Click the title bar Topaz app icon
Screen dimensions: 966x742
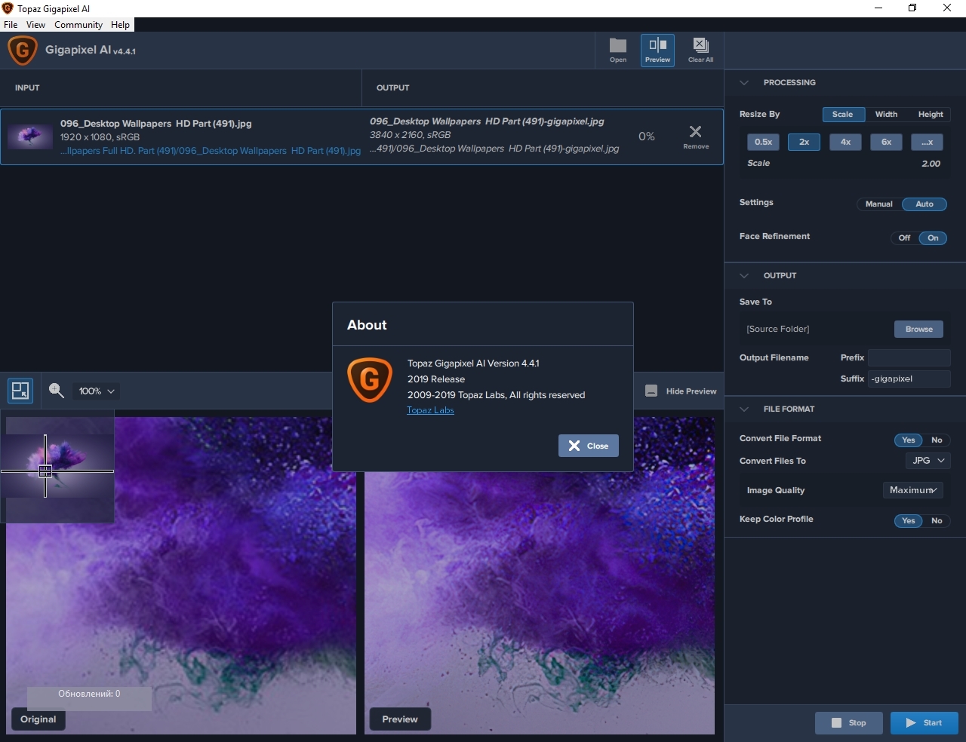(8, 8)
